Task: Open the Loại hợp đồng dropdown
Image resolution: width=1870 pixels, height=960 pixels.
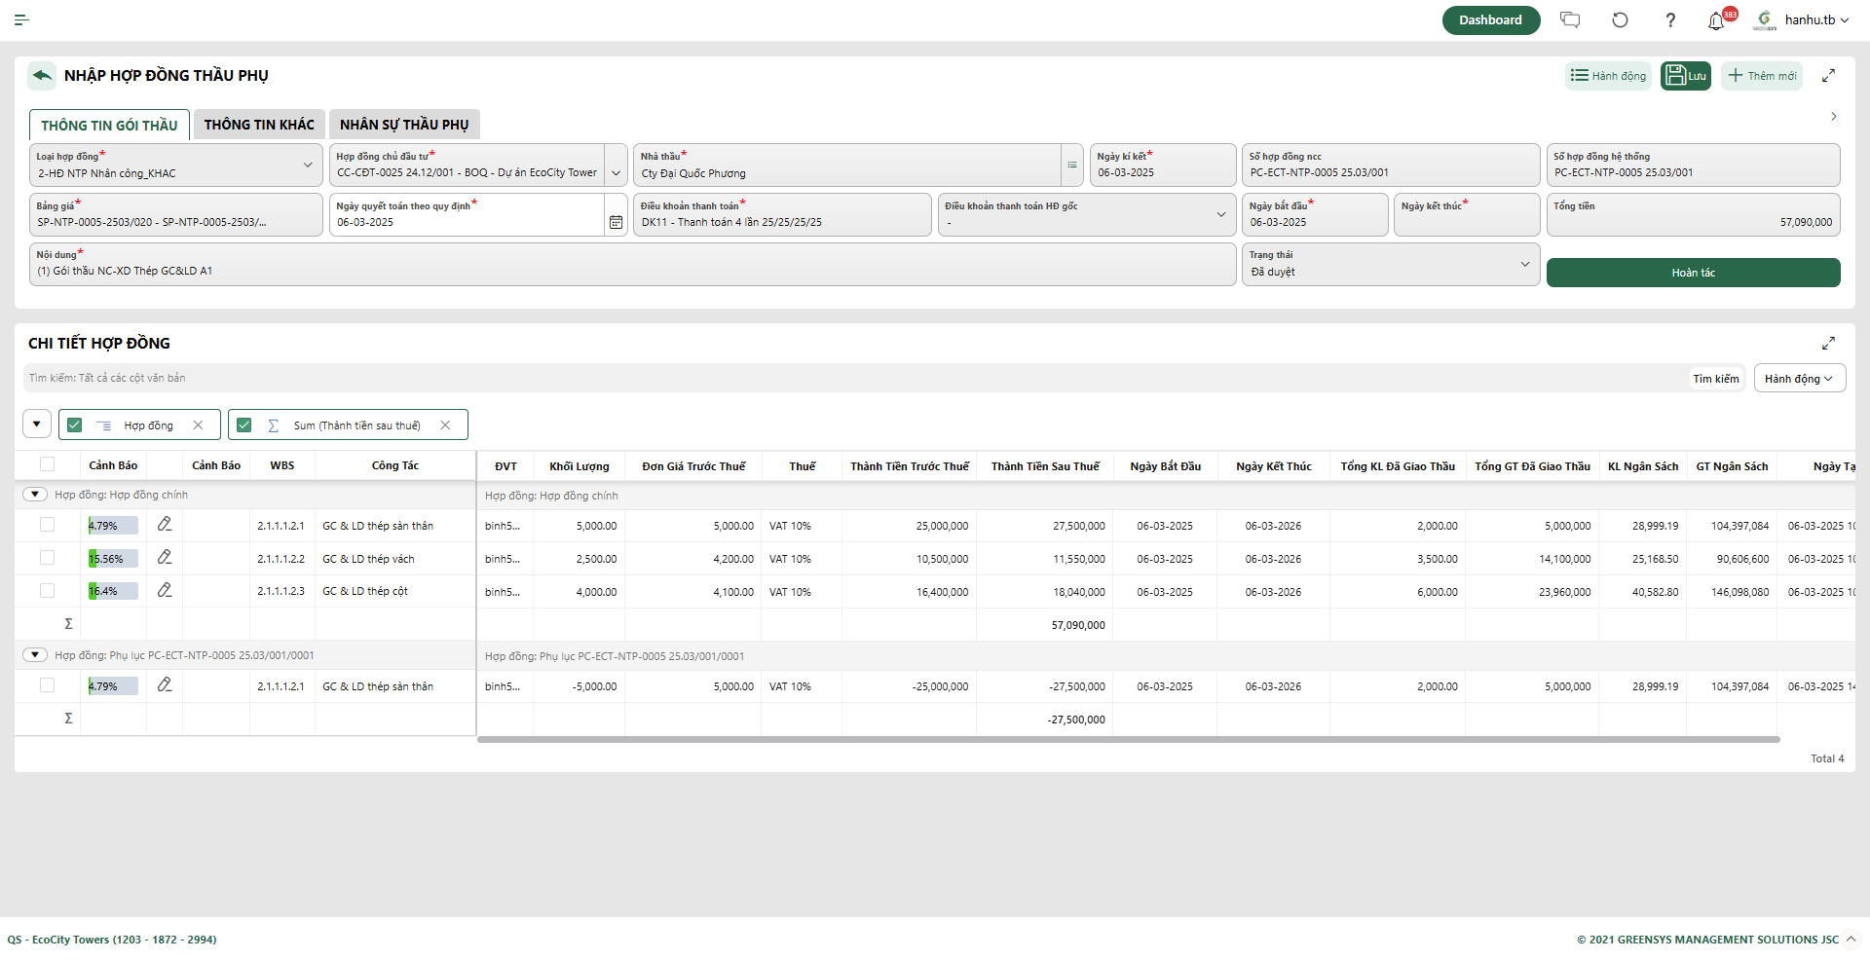Action: tap(176, 165)
